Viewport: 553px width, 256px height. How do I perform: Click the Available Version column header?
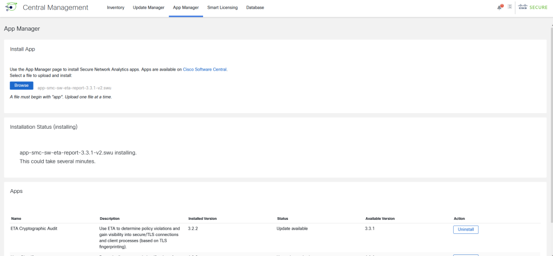[x=380, y=219]
